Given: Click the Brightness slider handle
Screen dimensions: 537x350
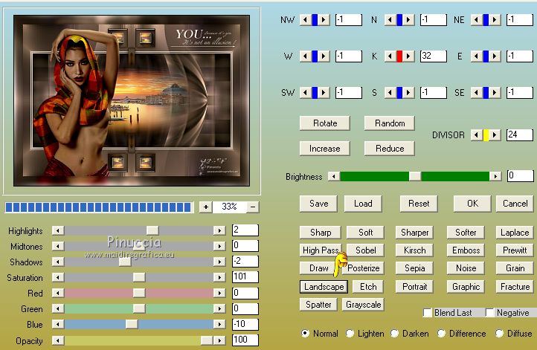Looking at the screenshot, I should 415,176.
